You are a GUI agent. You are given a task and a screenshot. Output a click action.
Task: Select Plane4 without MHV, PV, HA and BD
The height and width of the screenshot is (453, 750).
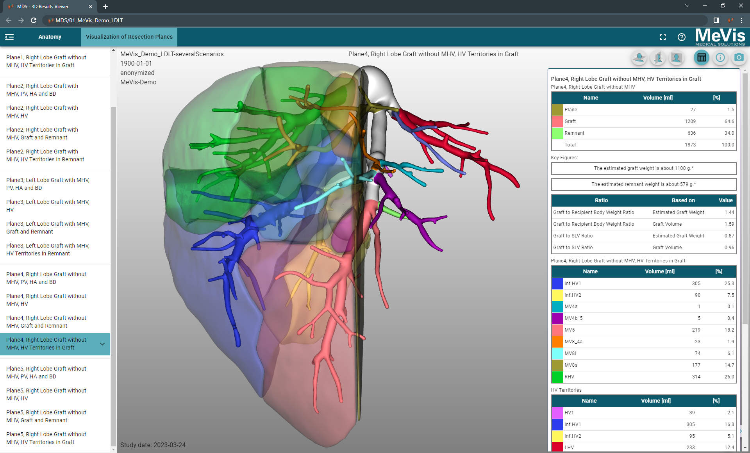(x=55, y=278)
